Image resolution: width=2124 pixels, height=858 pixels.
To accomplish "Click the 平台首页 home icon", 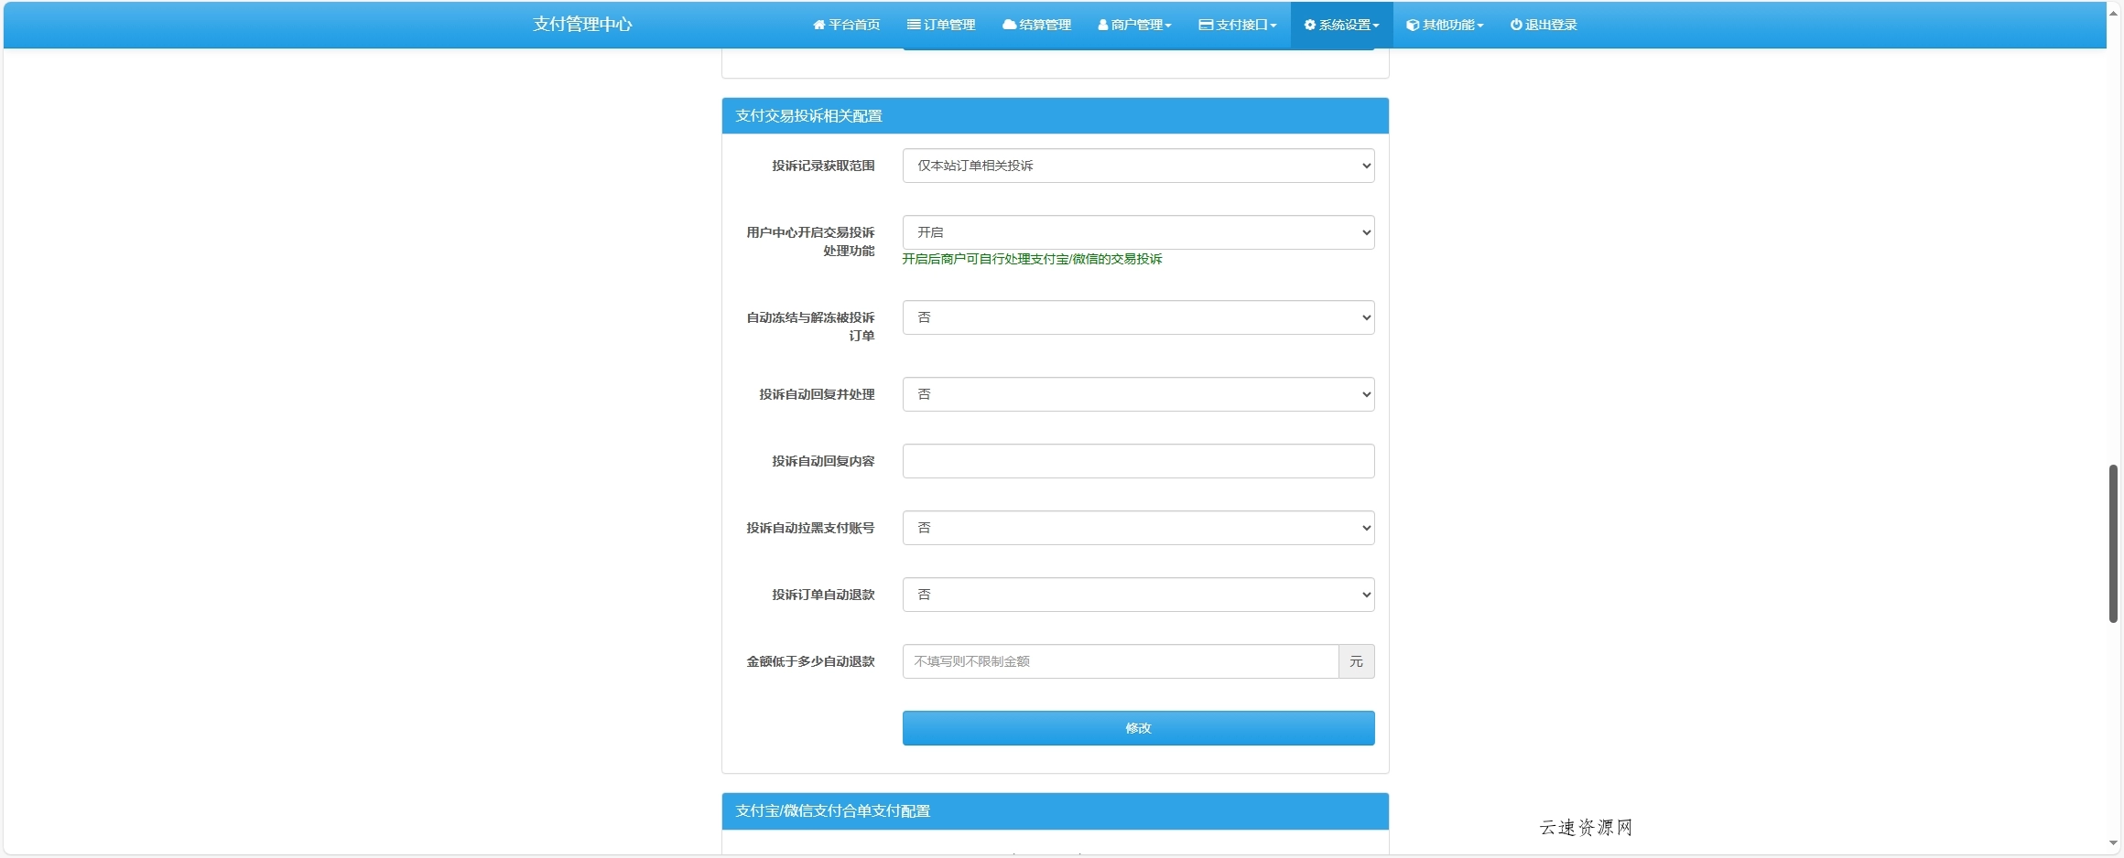I will click(x=818, y=25).
